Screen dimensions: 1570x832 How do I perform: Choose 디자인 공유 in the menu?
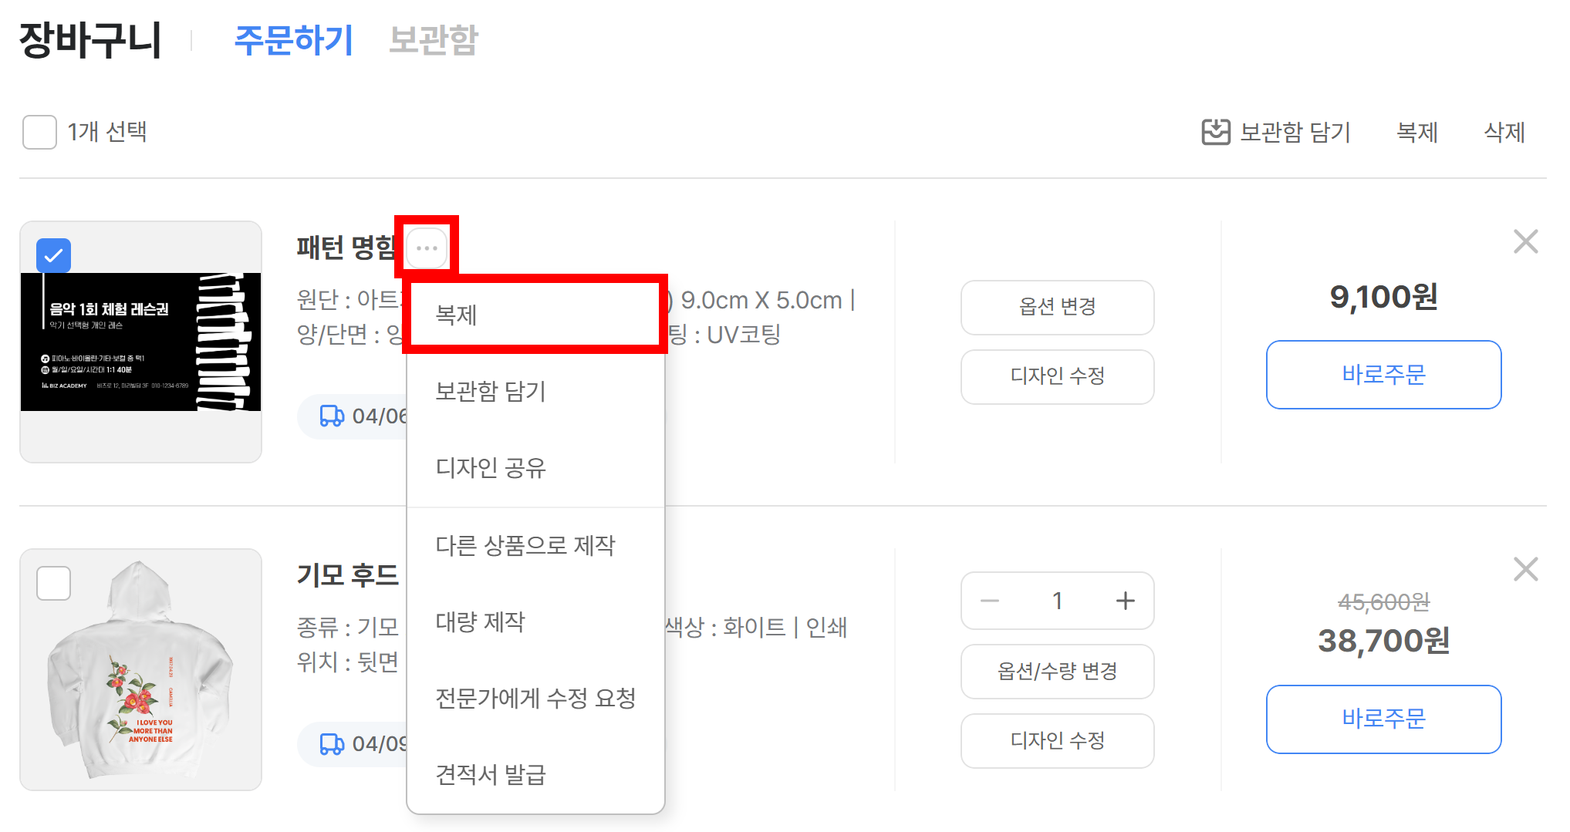(491, 468)
